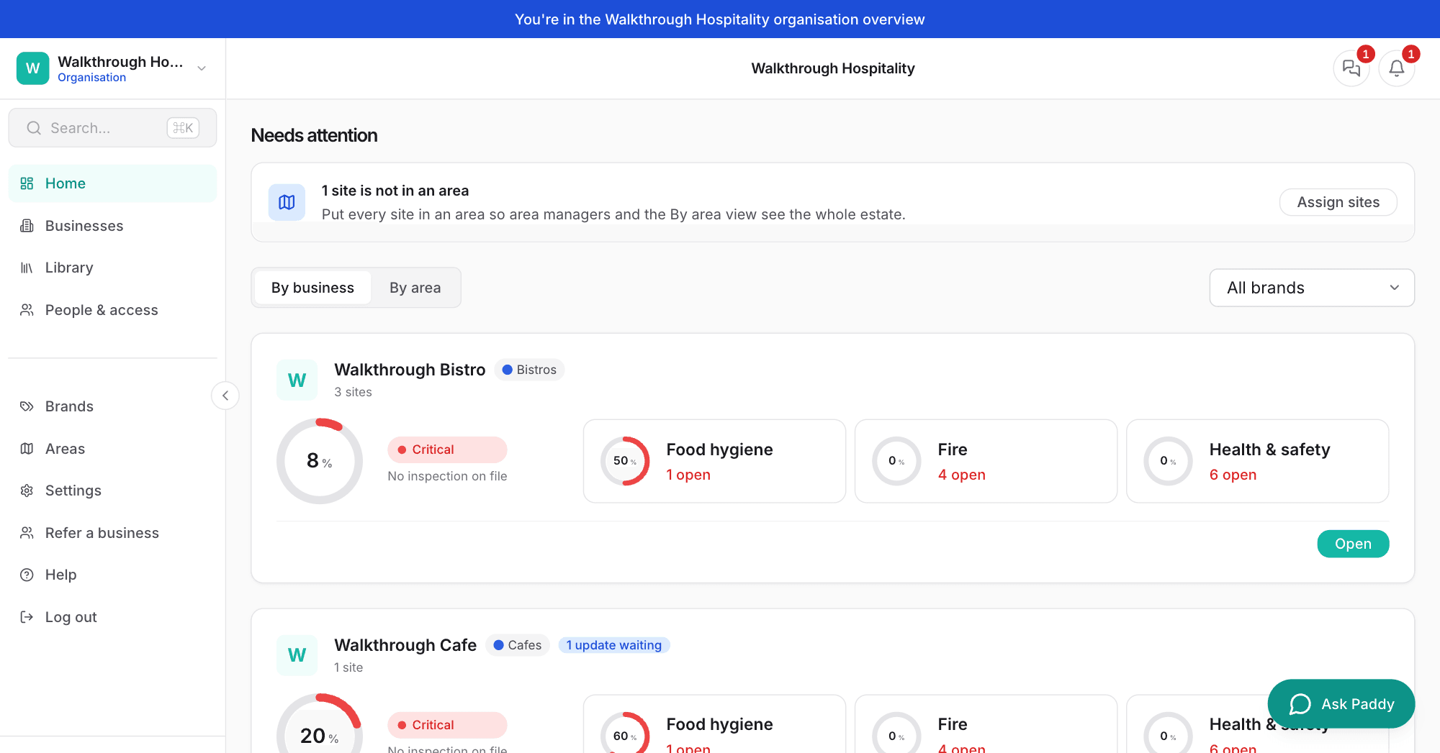The width and height of the screenshot is (1440, 753).
Task: Switch to By business view
Action: (x=312, y=288)
